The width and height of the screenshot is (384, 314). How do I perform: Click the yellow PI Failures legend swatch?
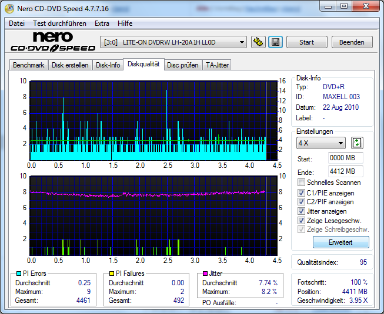(112, 274)
